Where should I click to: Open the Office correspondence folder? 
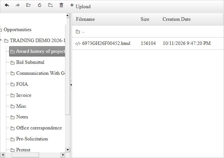point(39,128)
